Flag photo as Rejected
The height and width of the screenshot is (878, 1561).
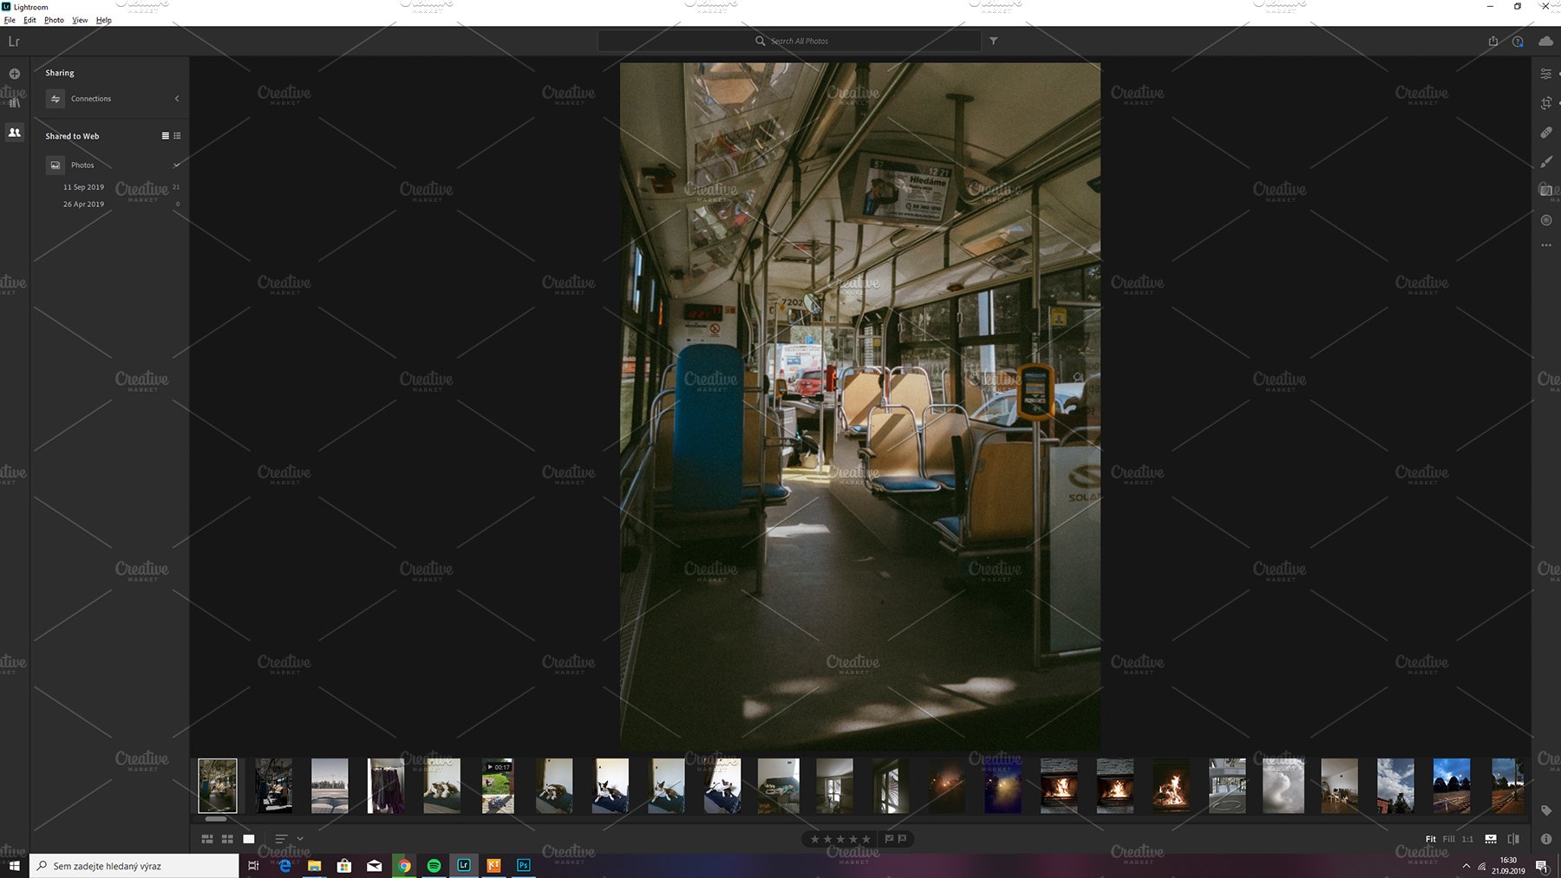click(903, 839)
